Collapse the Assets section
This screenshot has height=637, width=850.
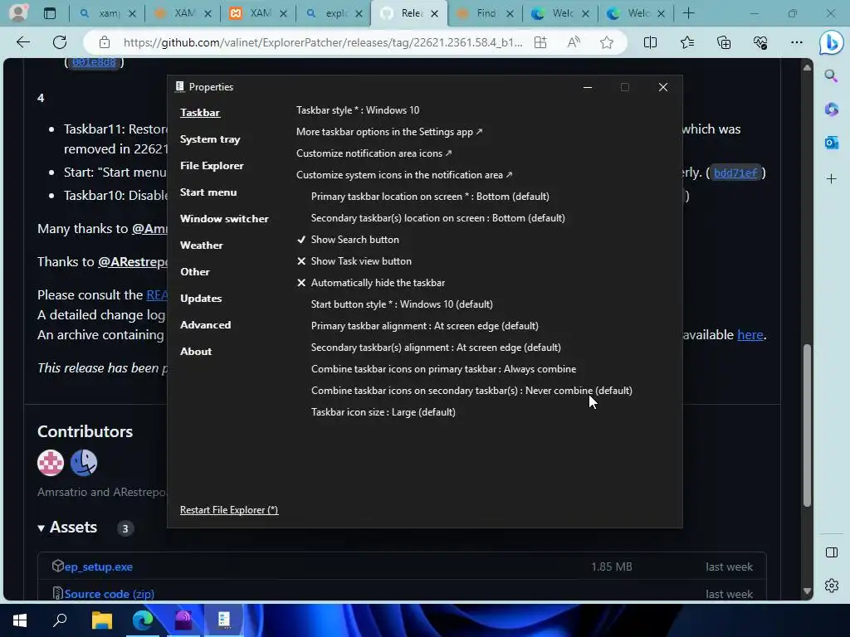[x=68, y=528]
